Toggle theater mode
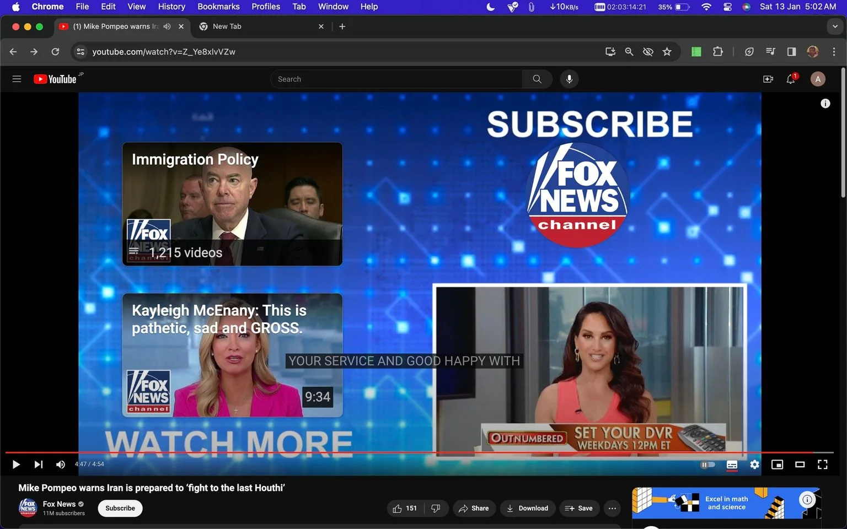This screenshot has width=847, height=529. (800, 465)
